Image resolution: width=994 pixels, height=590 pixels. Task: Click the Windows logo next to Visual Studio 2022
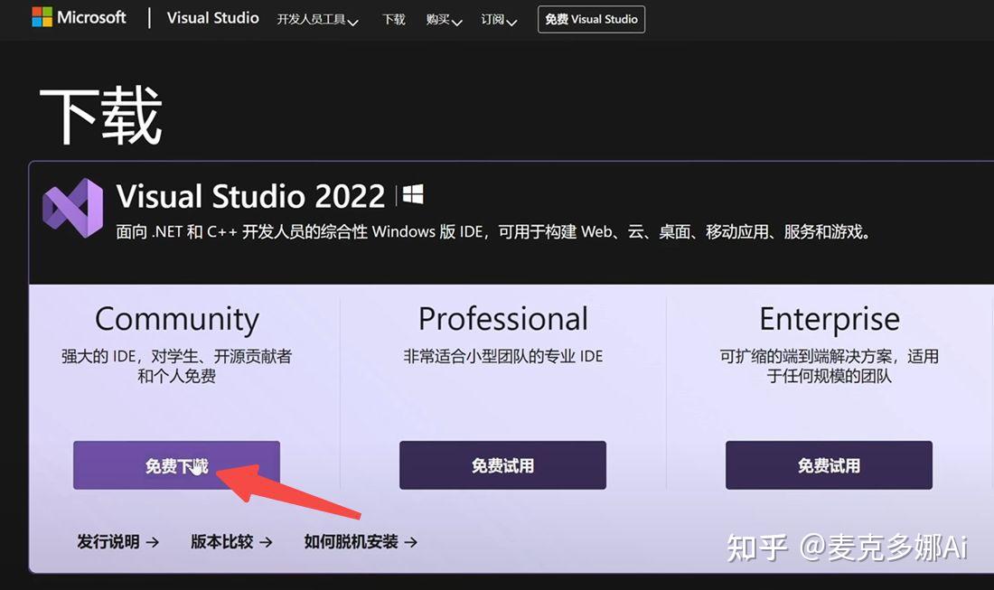click(413, 192)
